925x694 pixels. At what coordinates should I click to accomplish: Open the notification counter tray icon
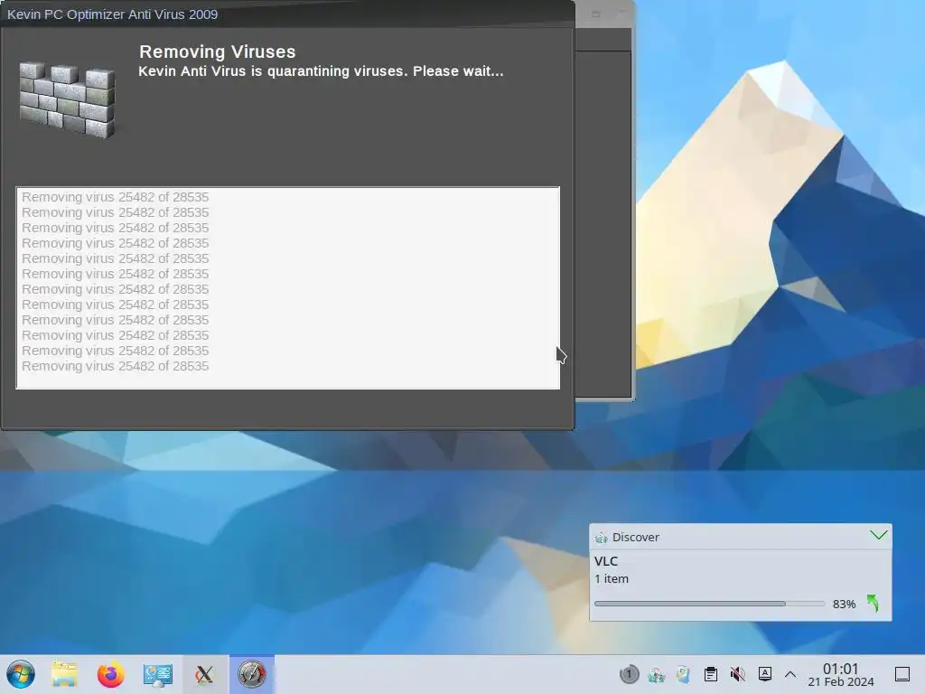pos(629,674)
